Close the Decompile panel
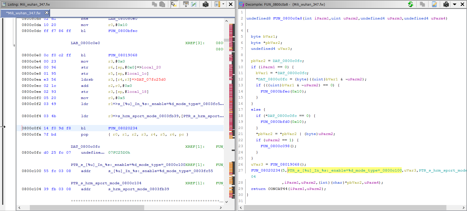 pos(462,4)
